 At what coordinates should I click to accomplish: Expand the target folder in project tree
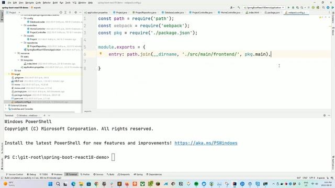click(x=9, y=74)
